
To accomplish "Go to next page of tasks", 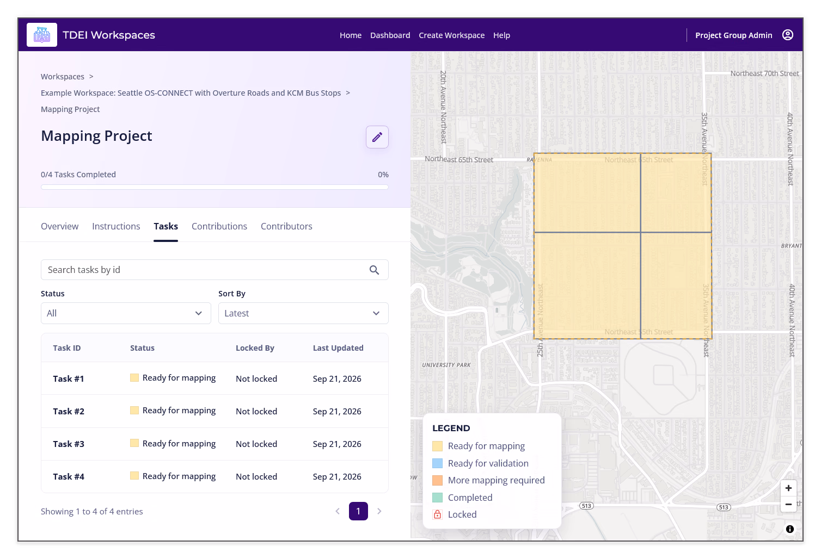I will [379, 511].
